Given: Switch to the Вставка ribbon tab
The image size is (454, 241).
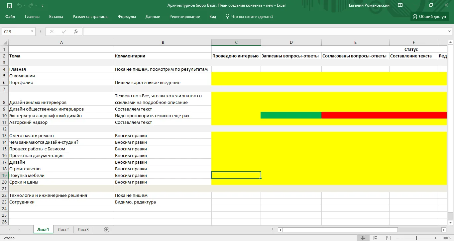Looking at the screenshot, I should pyautogui.click(x=56, y=17).
